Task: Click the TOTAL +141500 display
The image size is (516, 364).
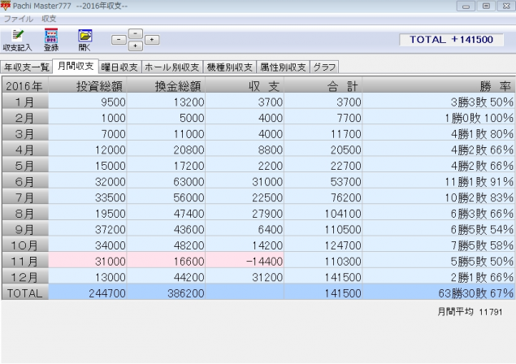Action: click(x=451, y=40)
